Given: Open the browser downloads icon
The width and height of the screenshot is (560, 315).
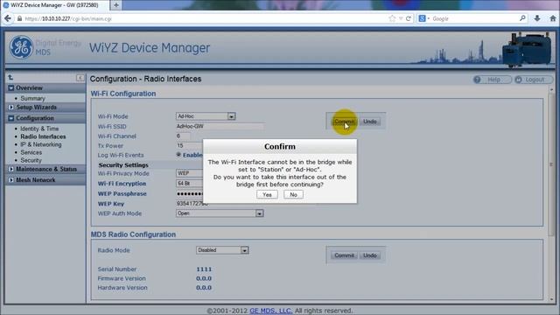Looking at the screenshot, I should point(537,18).
